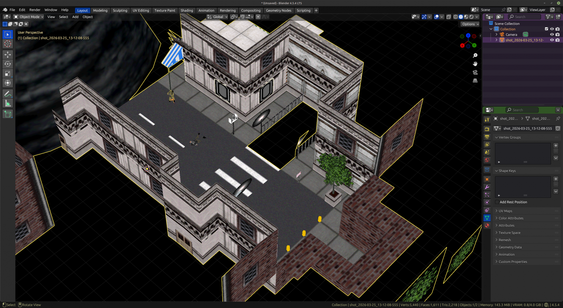
Task: Choose the Measure tool
Action: pos(8,104)
